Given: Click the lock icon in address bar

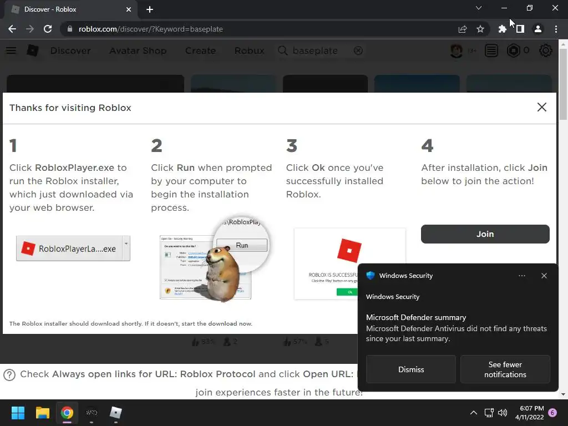Looking at the screenshot, I should [x=70, y=29].
